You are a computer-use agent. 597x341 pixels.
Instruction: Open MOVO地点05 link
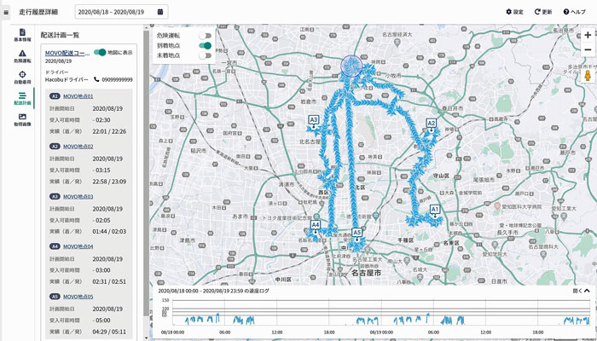(x=78, y=297)
